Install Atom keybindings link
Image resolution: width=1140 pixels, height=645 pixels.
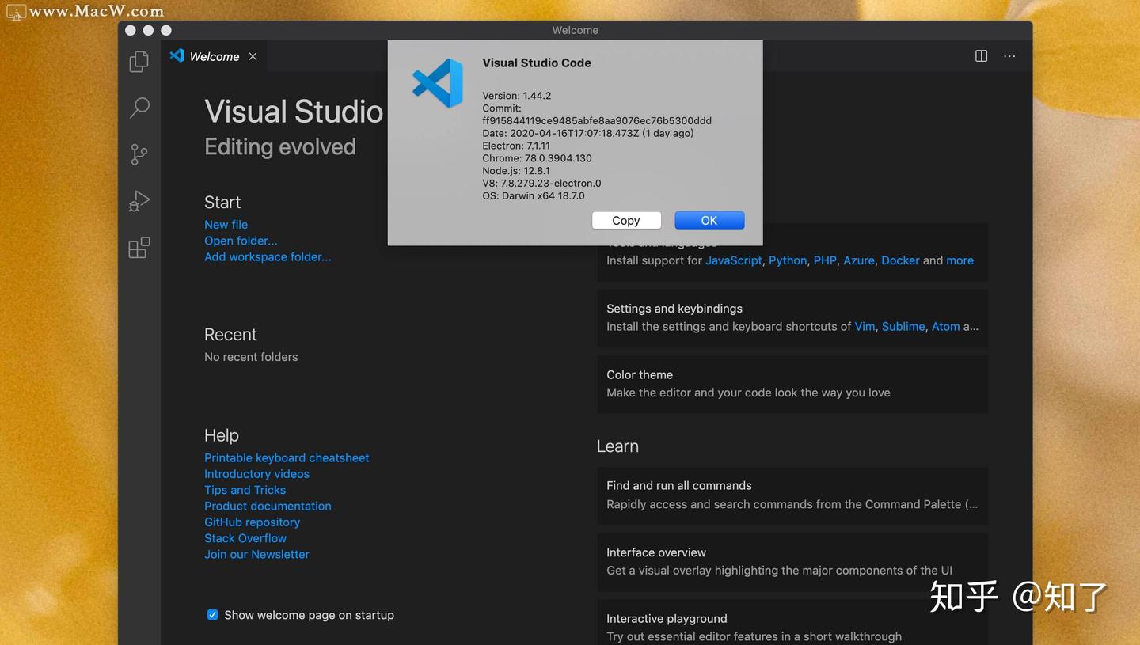coord(945,326)
